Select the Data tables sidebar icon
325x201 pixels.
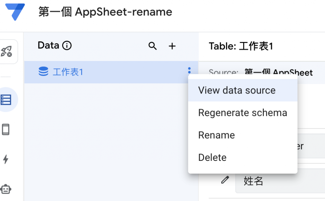(x=6, y=100)
